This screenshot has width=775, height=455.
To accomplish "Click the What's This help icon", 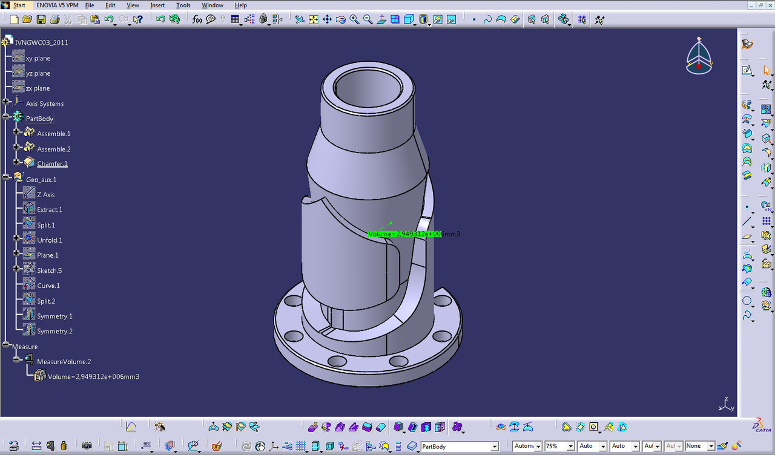I will click(138, 19).
